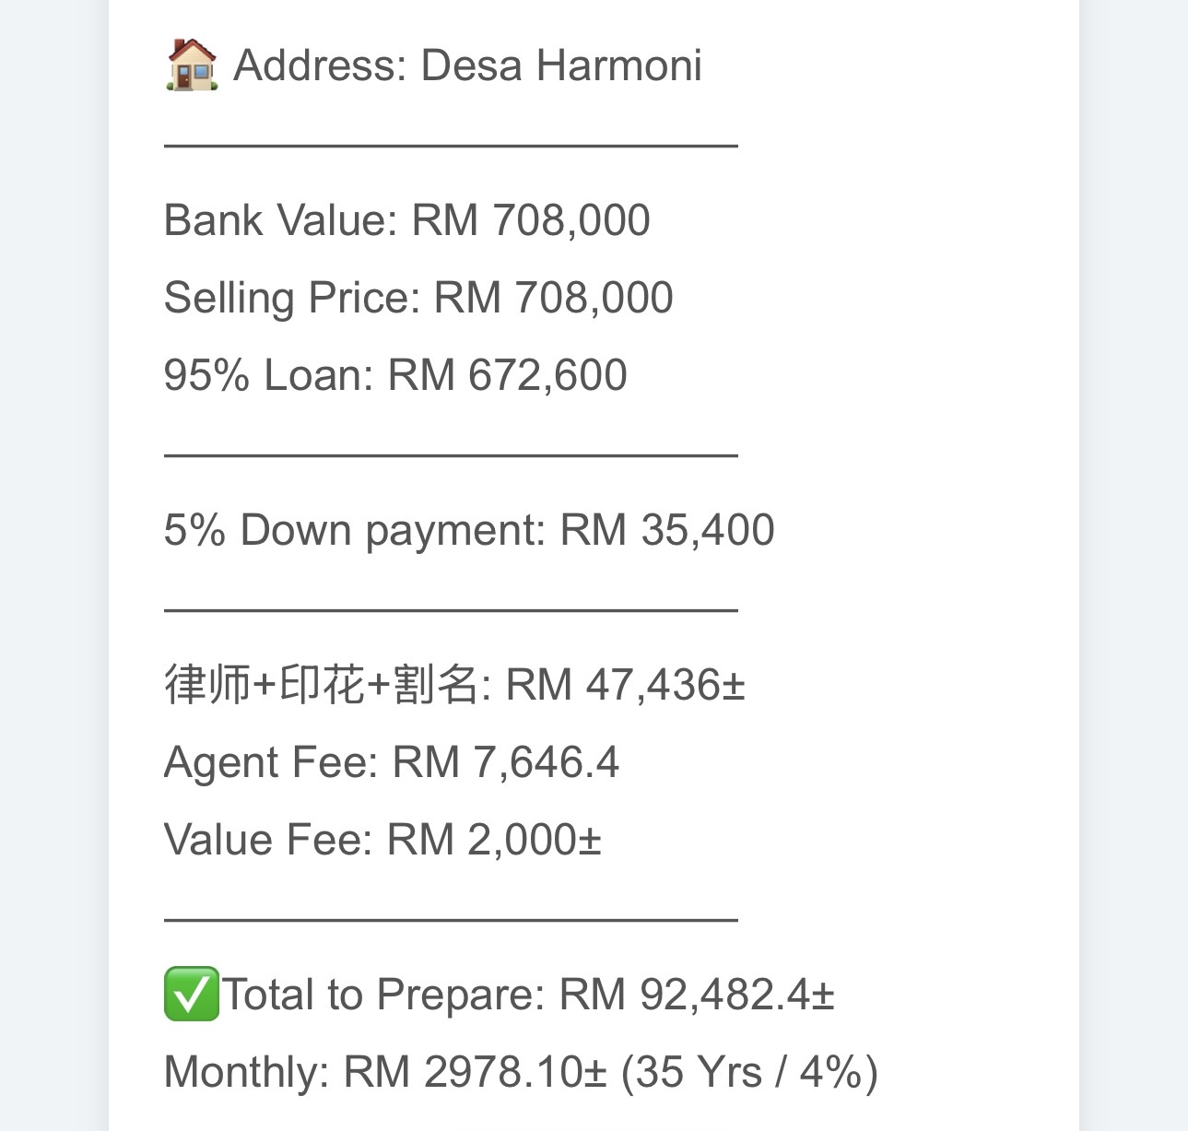Click the Monthly RM 2978.10± amount
The height and width of the screenshot is (1131, 1188).
[475, 1073]
